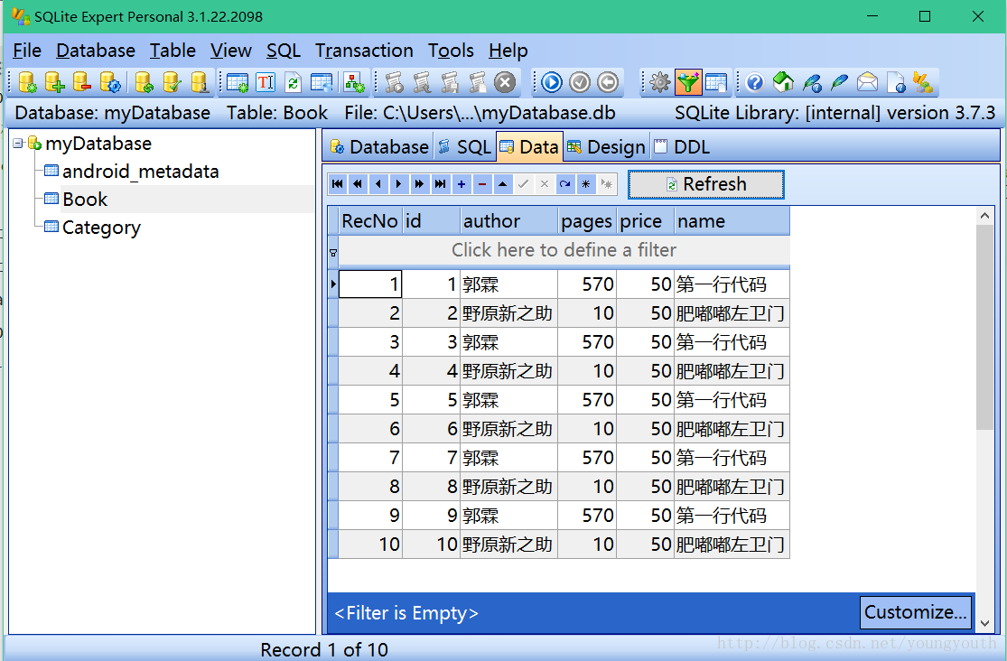Select android_metadata table in tree

pyautogui.click(x=140, y=172)
